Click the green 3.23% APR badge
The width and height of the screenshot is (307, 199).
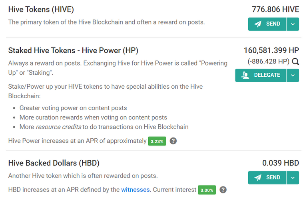tap(157, 141)
